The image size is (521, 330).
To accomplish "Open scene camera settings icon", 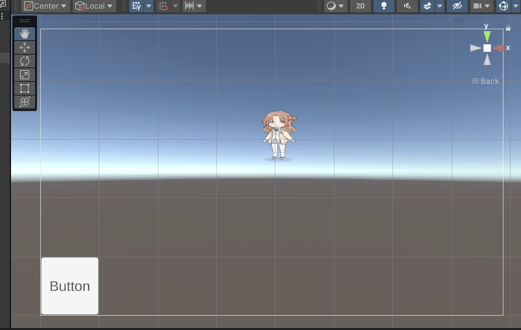I will click(x=477, y=6).
